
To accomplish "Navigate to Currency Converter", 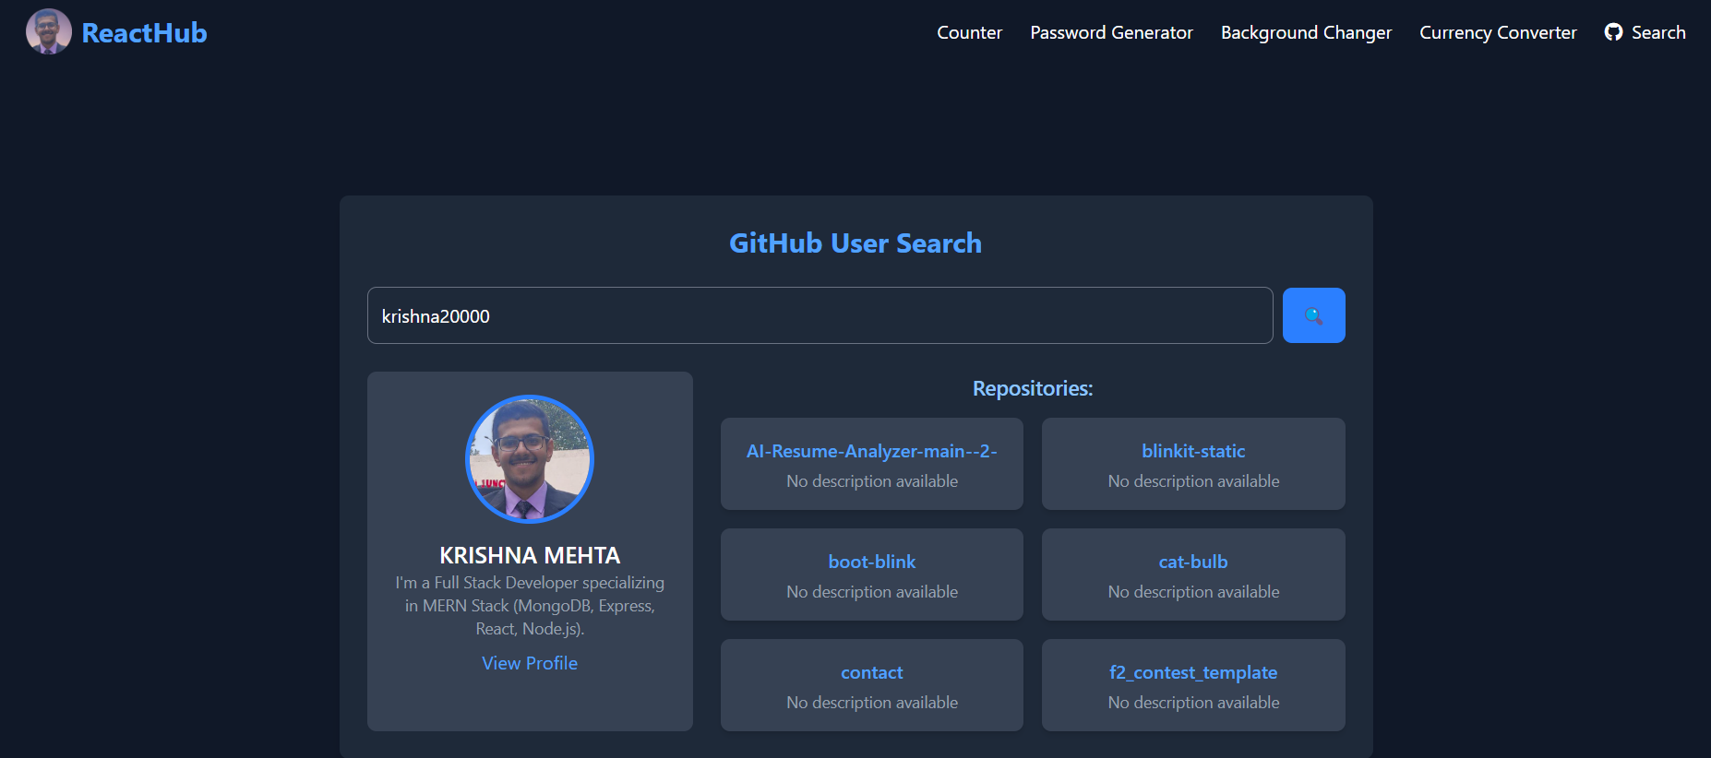I will click(x=1498, y=32).
